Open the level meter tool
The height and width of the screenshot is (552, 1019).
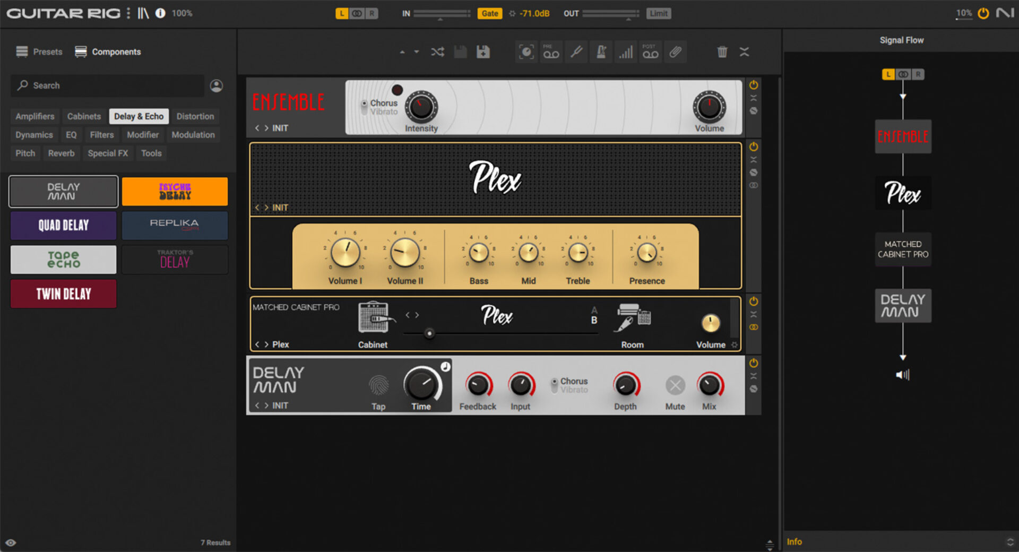(x=626, y=51)
